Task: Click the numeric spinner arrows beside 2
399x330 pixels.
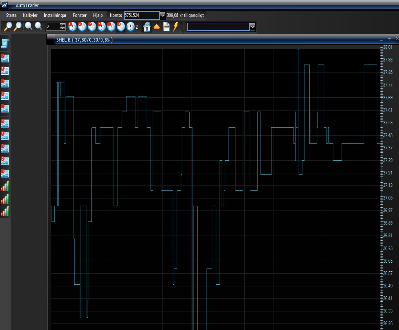Action: 63,27
